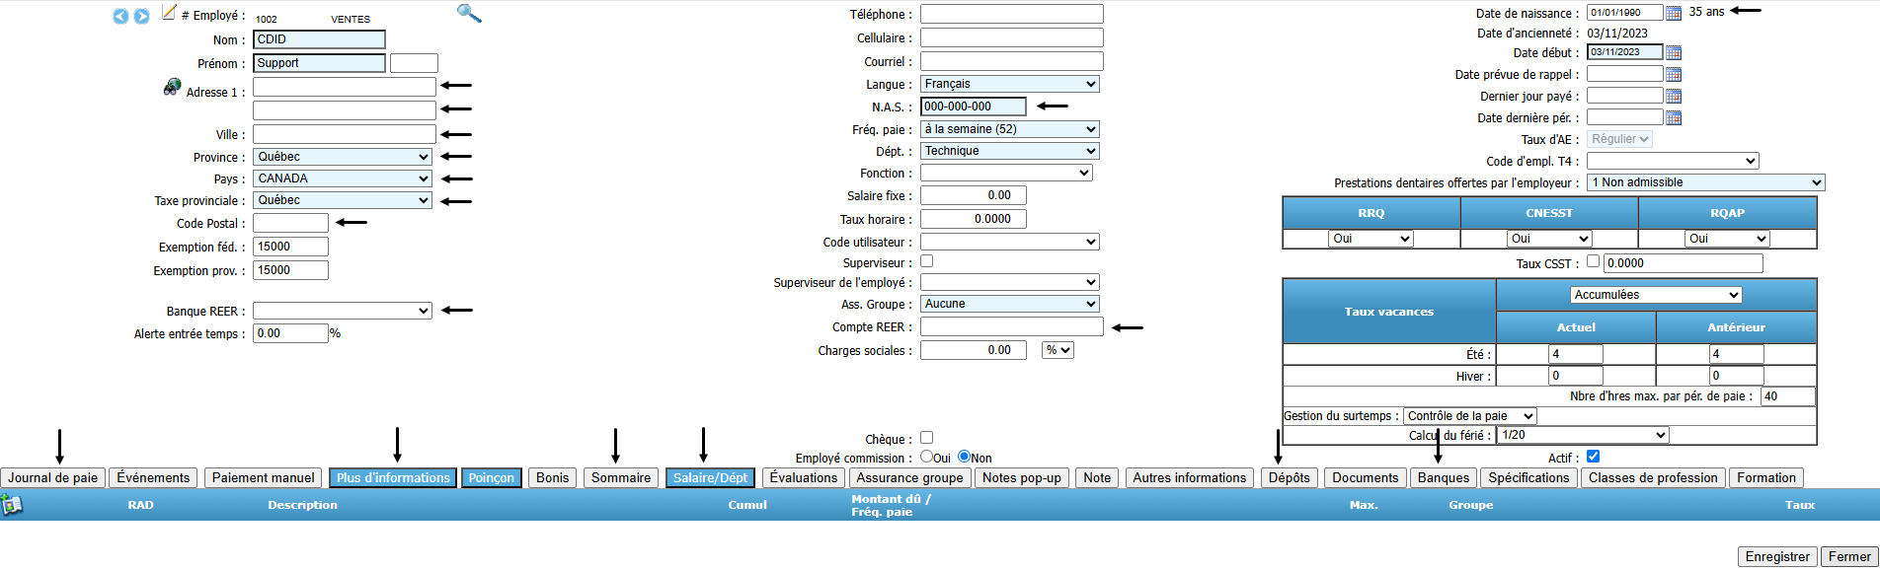Image resolution: width=1880 pixels, height=570 pixels.
Task: Open calendar picker for Dernier jour payé
Action: point(1674,96)
